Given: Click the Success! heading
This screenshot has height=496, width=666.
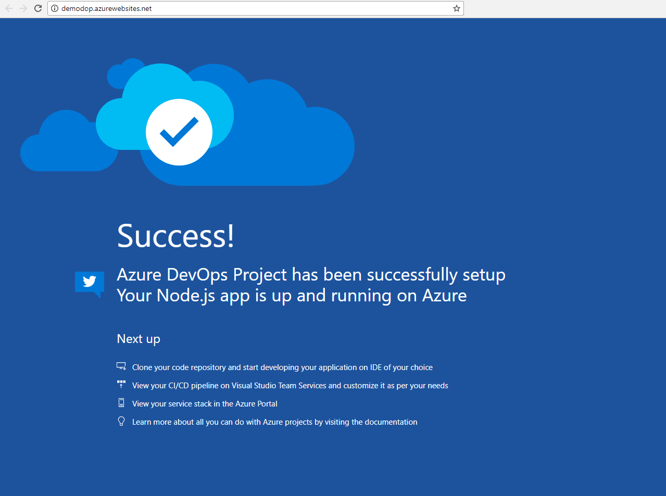Looking at the screenshot, I should [x=176, y=236].
